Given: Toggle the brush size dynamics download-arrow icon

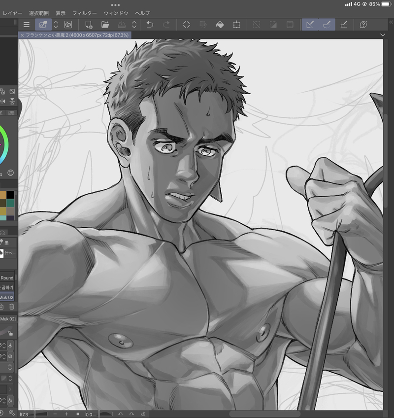Looking at the screenshot, I should click(x=10, y=345).
